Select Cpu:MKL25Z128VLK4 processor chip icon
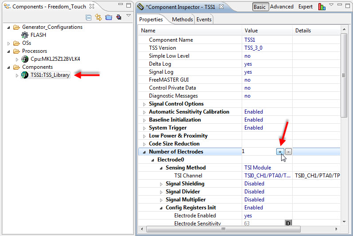This screenshot has height=236, width=353. coord(25,59)
